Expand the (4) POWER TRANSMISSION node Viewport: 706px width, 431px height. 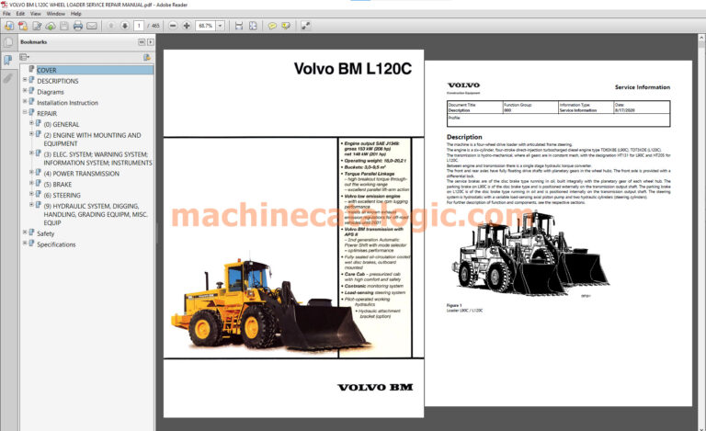[31, 173]
